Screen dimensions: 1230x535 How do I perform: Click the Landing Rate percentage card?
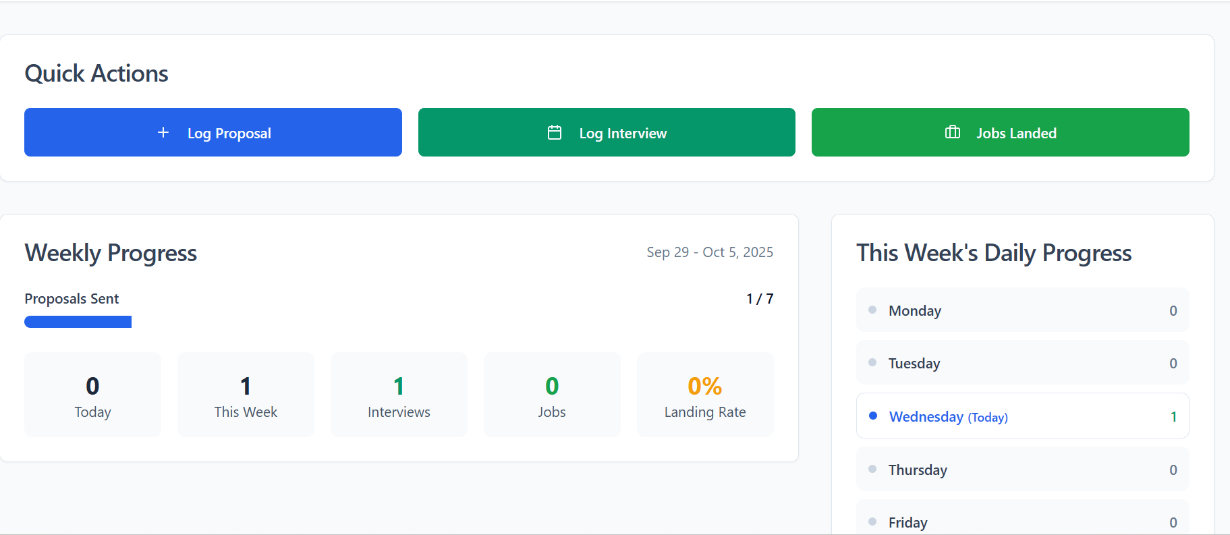click(705, 395)
